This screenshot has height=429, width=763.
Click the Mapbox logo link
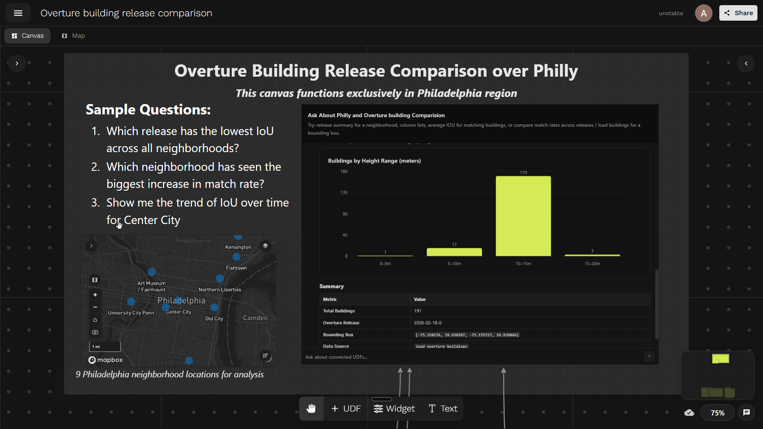[106, 360]
